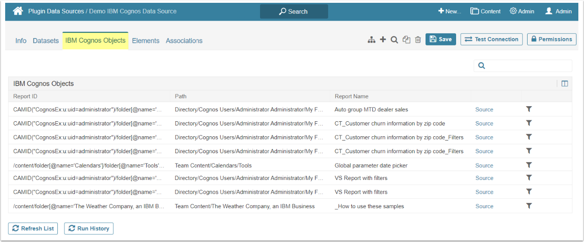Open the New menu in header
This screenshot has height=242, width=584.
450,11
